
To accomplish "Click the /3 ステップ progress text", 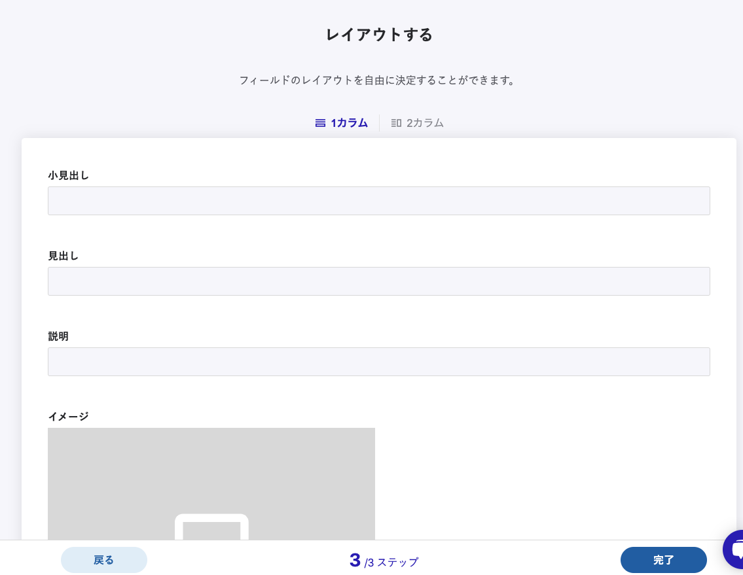I will pos(391,562).
